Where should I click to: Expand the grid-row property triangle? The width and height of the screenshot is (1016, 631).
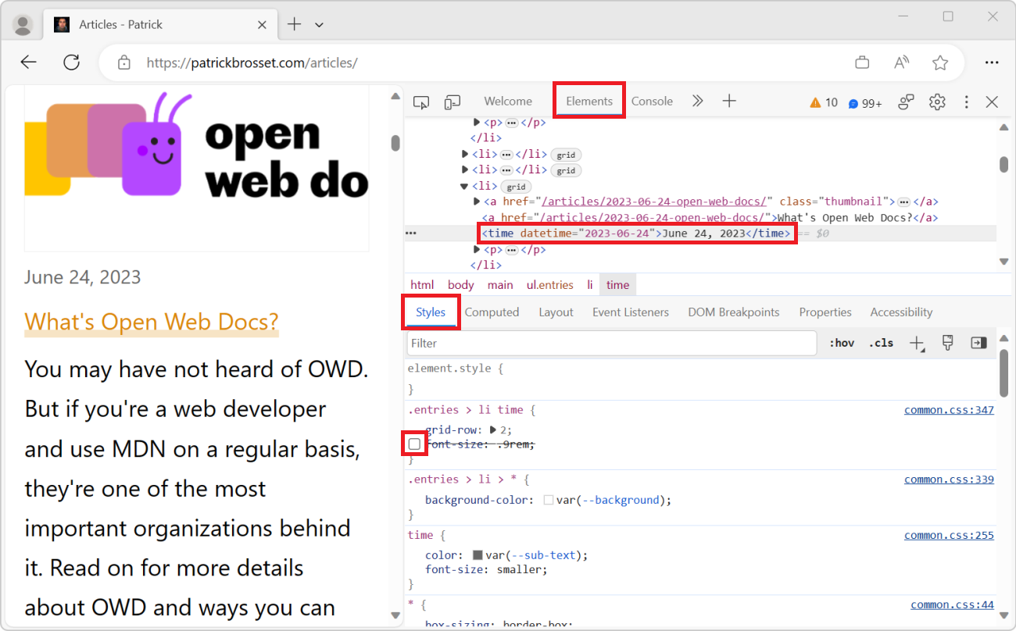click(493, 430)
